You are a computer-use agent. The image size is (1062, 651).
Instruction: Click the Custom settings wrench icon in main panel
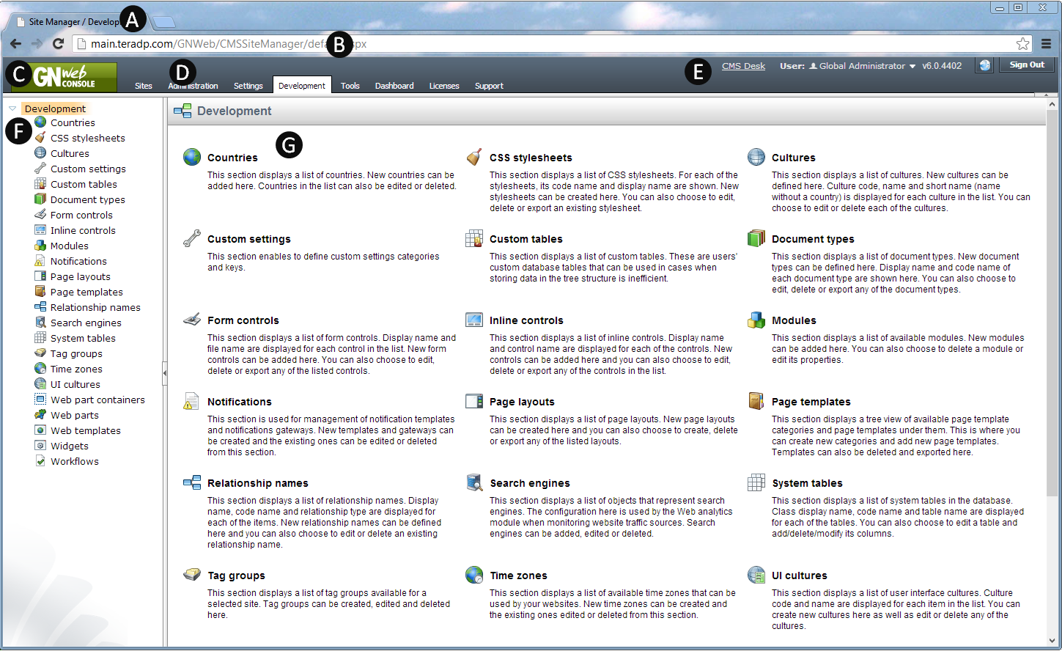(x=192, y=238)
